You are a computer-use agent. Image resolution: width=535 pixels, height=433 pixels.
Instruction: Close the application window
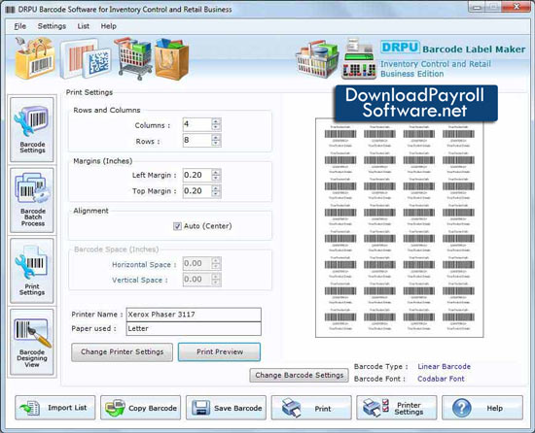(517, 7)
